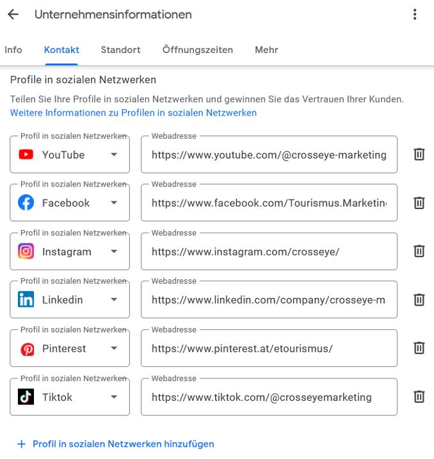Open the Tiktok network dropdown
434x459 pixels.
click(x=70, y=396)
